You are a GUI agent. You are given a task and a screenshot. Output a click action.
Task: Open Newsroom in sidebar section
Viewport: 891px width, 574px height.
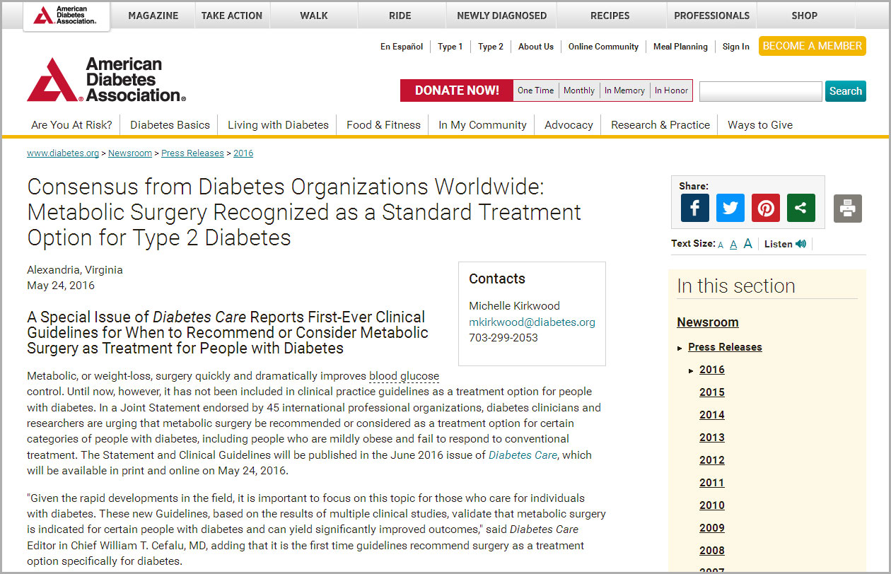tap(707, 322)
